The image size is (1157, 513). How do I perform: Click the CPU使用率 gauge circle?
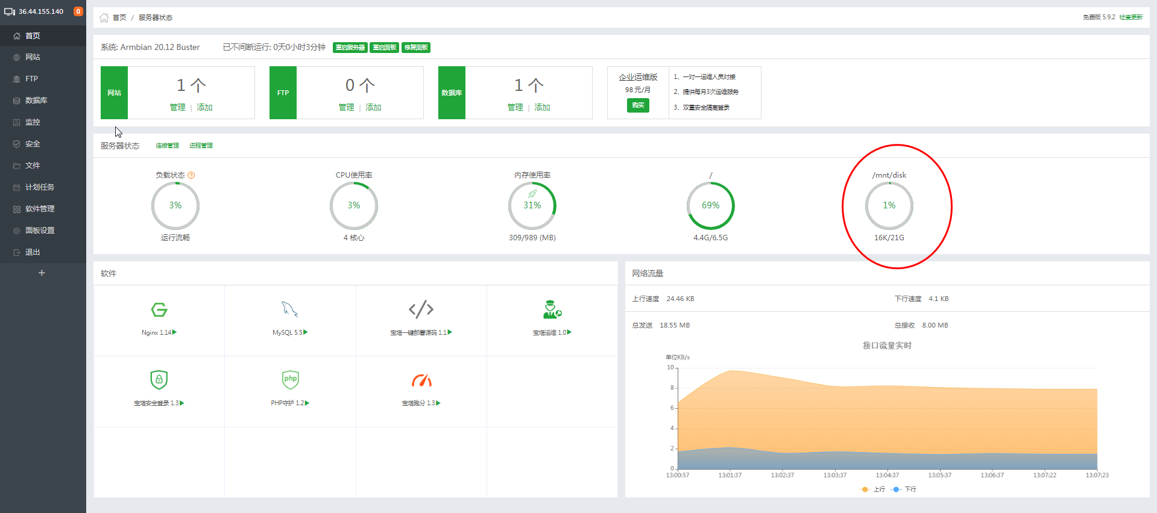click(x=354, y=205)
